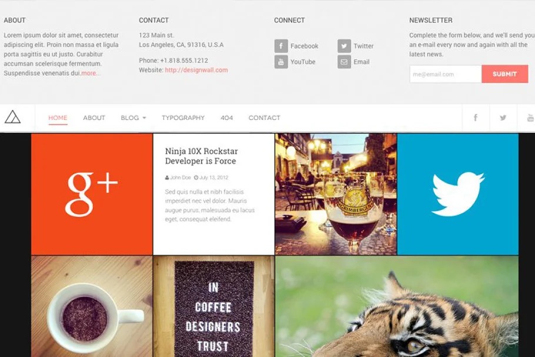
Task: Open the Contact navigation item
Action: 265,118
